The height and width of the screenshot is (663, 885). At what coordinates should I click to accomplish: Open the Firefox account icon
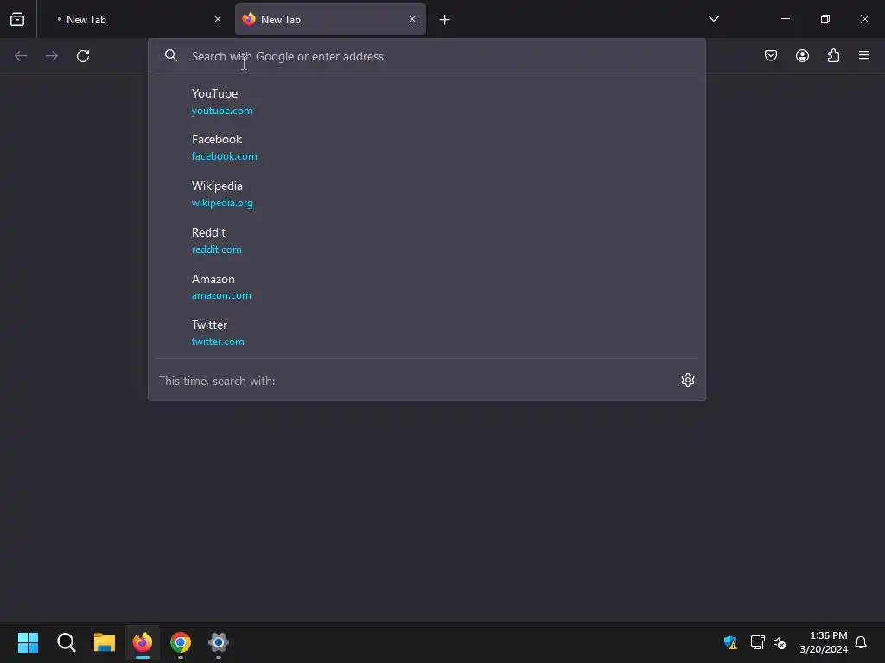(x=802, y=55)
